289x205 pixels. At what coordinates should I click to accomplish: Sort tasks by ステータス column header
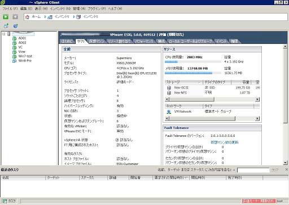[93, 177]
